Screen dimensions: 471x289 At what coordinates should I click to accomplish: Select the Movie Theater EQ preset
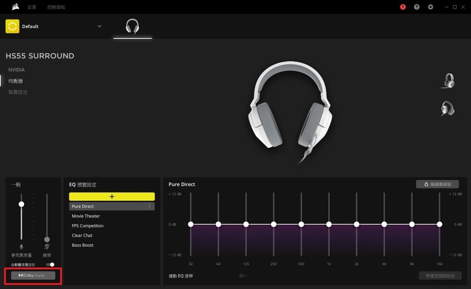(86, 216)
